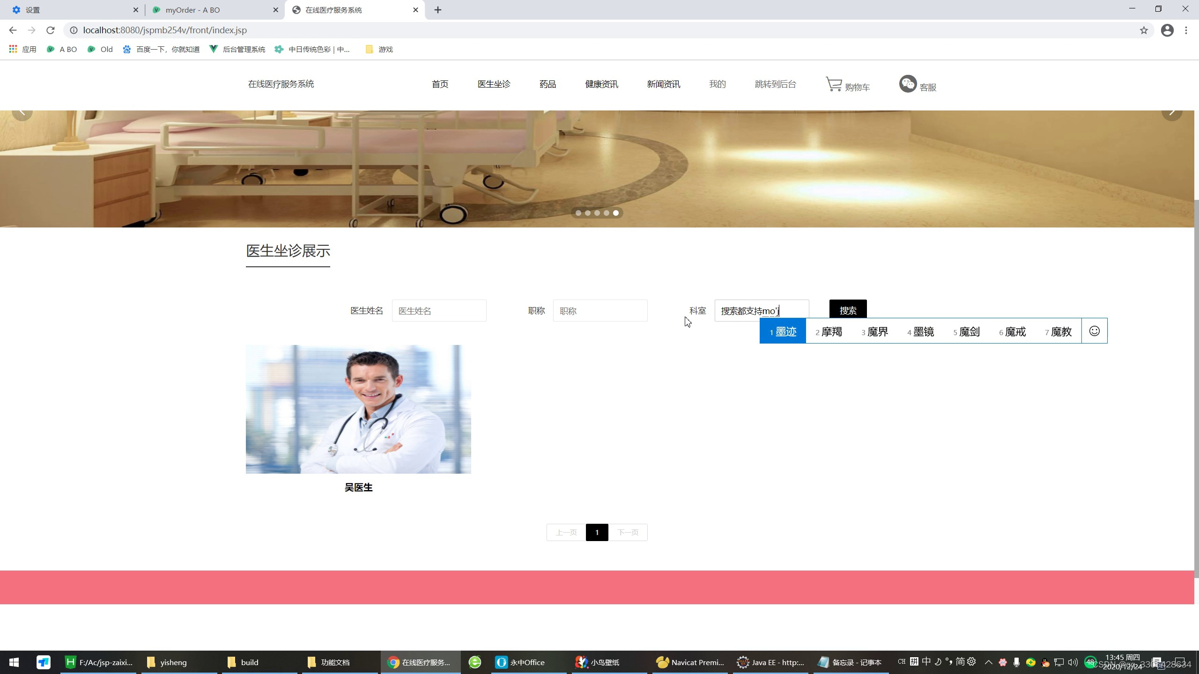Viewport: 1199px width, 674px height.
Task: Bookmark this page with star icon
Action: [1144, 30]
